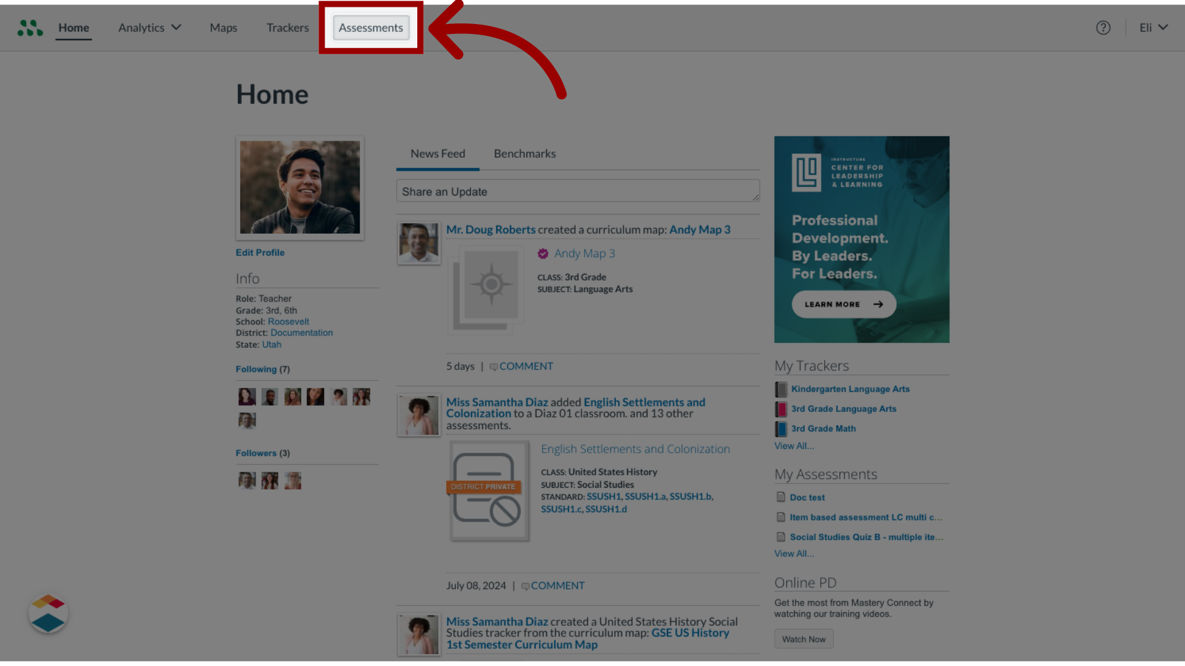Image resolution: width=1185 pixels, height=666 pixels.
Task: Click the Assessments navigation tab
Action: click(x=370, y=27)
